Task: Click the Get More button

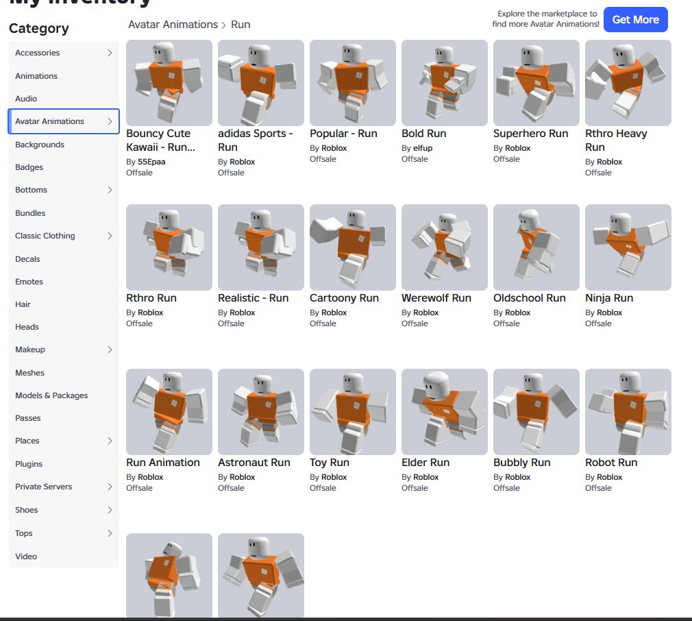Action: coord(636,20)
